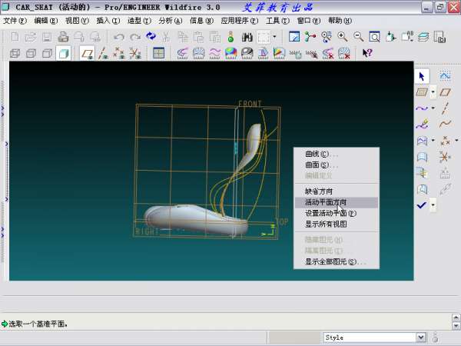
Task: Expand the arrow beside the active plane icon
Action: click(433, 92)
